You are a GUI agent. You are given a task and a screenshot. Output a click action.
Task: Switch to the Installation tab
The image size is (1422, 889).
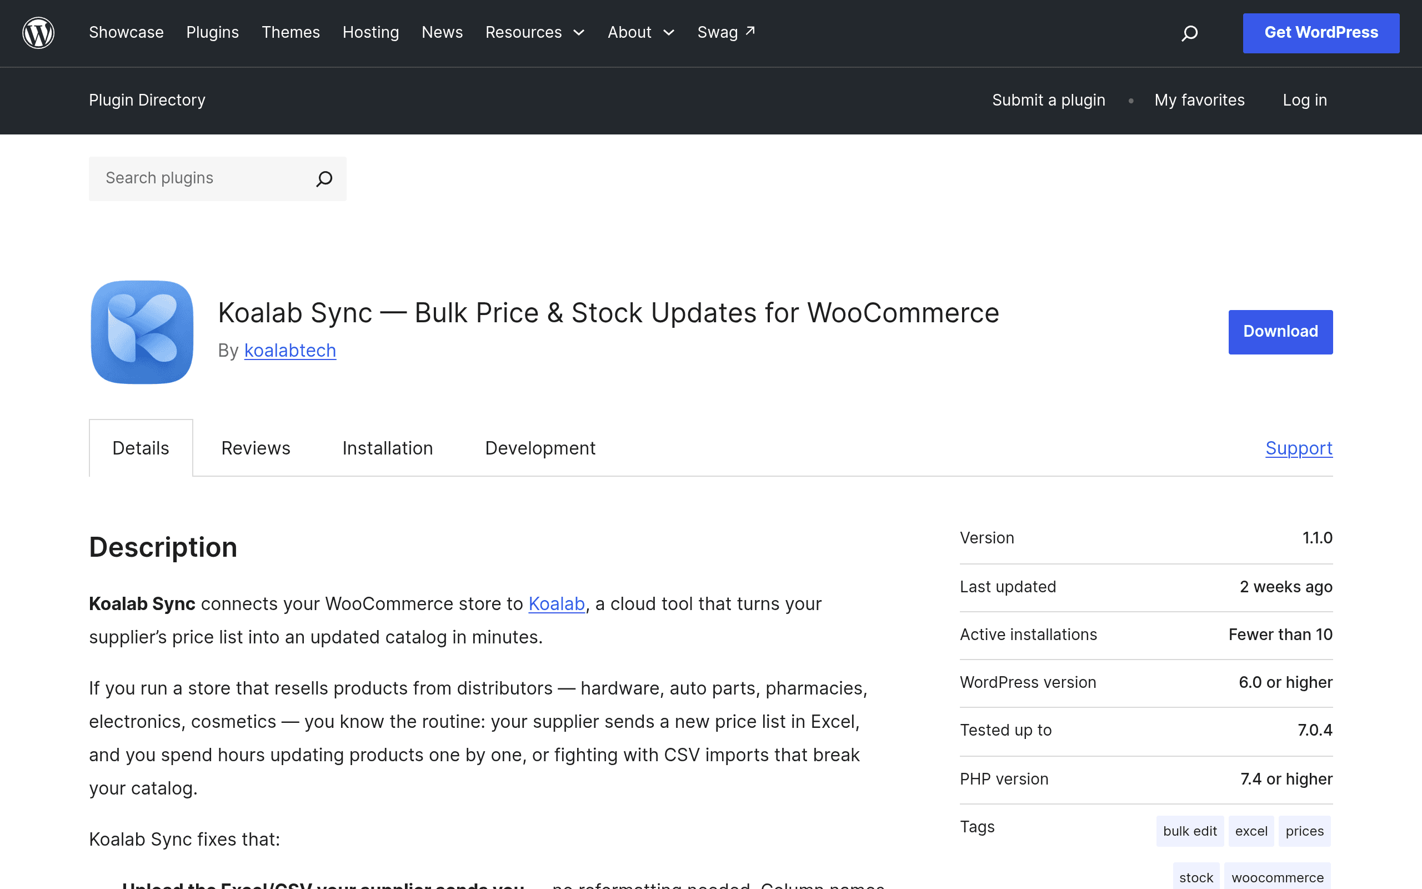388,448
